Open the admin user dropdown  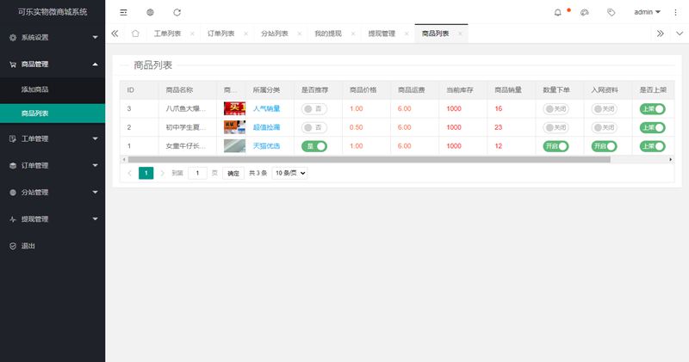coord(647,13)
